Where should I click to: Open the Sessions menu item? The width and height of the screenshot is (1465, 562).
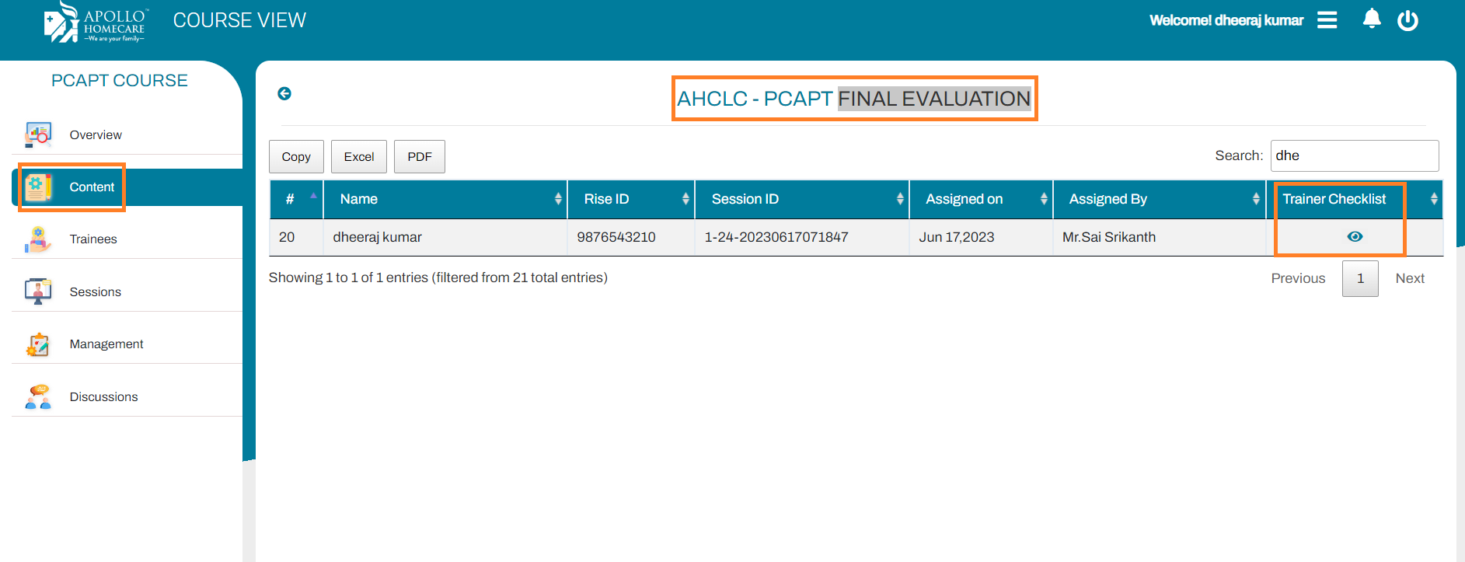click(127, 291)
